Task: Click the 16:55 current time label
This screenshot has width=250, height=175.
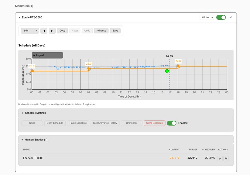Action: (x=169, y=56)
